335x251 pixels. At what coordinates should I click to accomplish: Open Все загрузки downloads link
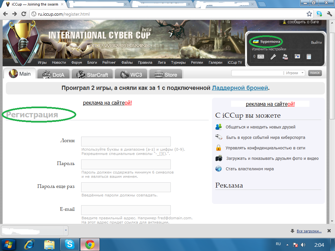click(x=309, y=231)
